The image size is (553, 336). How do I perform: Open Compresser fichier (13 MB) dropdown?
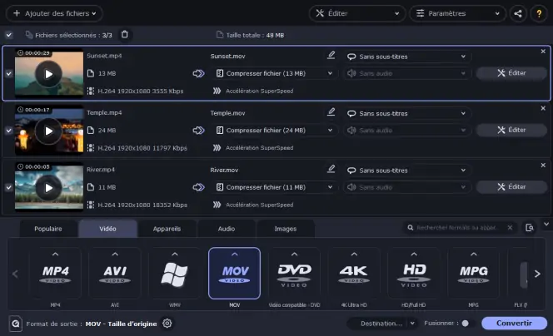point(273,73)
